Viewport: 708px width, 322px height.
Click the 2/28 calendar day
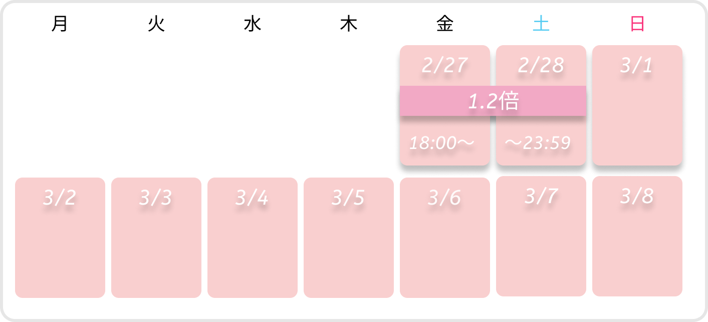coord(541,66)
